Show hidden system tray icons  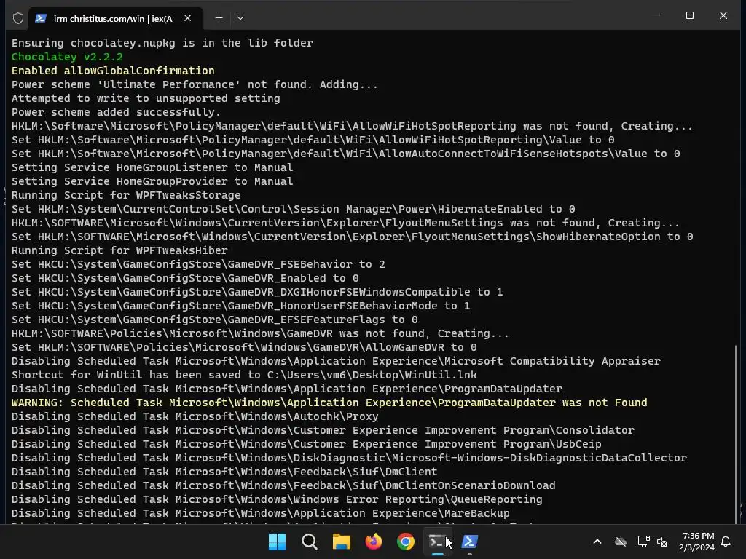597,542
